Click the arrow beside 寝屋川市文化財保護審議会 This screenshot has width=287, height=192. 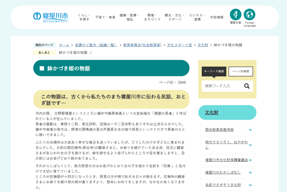(x=250, y=160)
